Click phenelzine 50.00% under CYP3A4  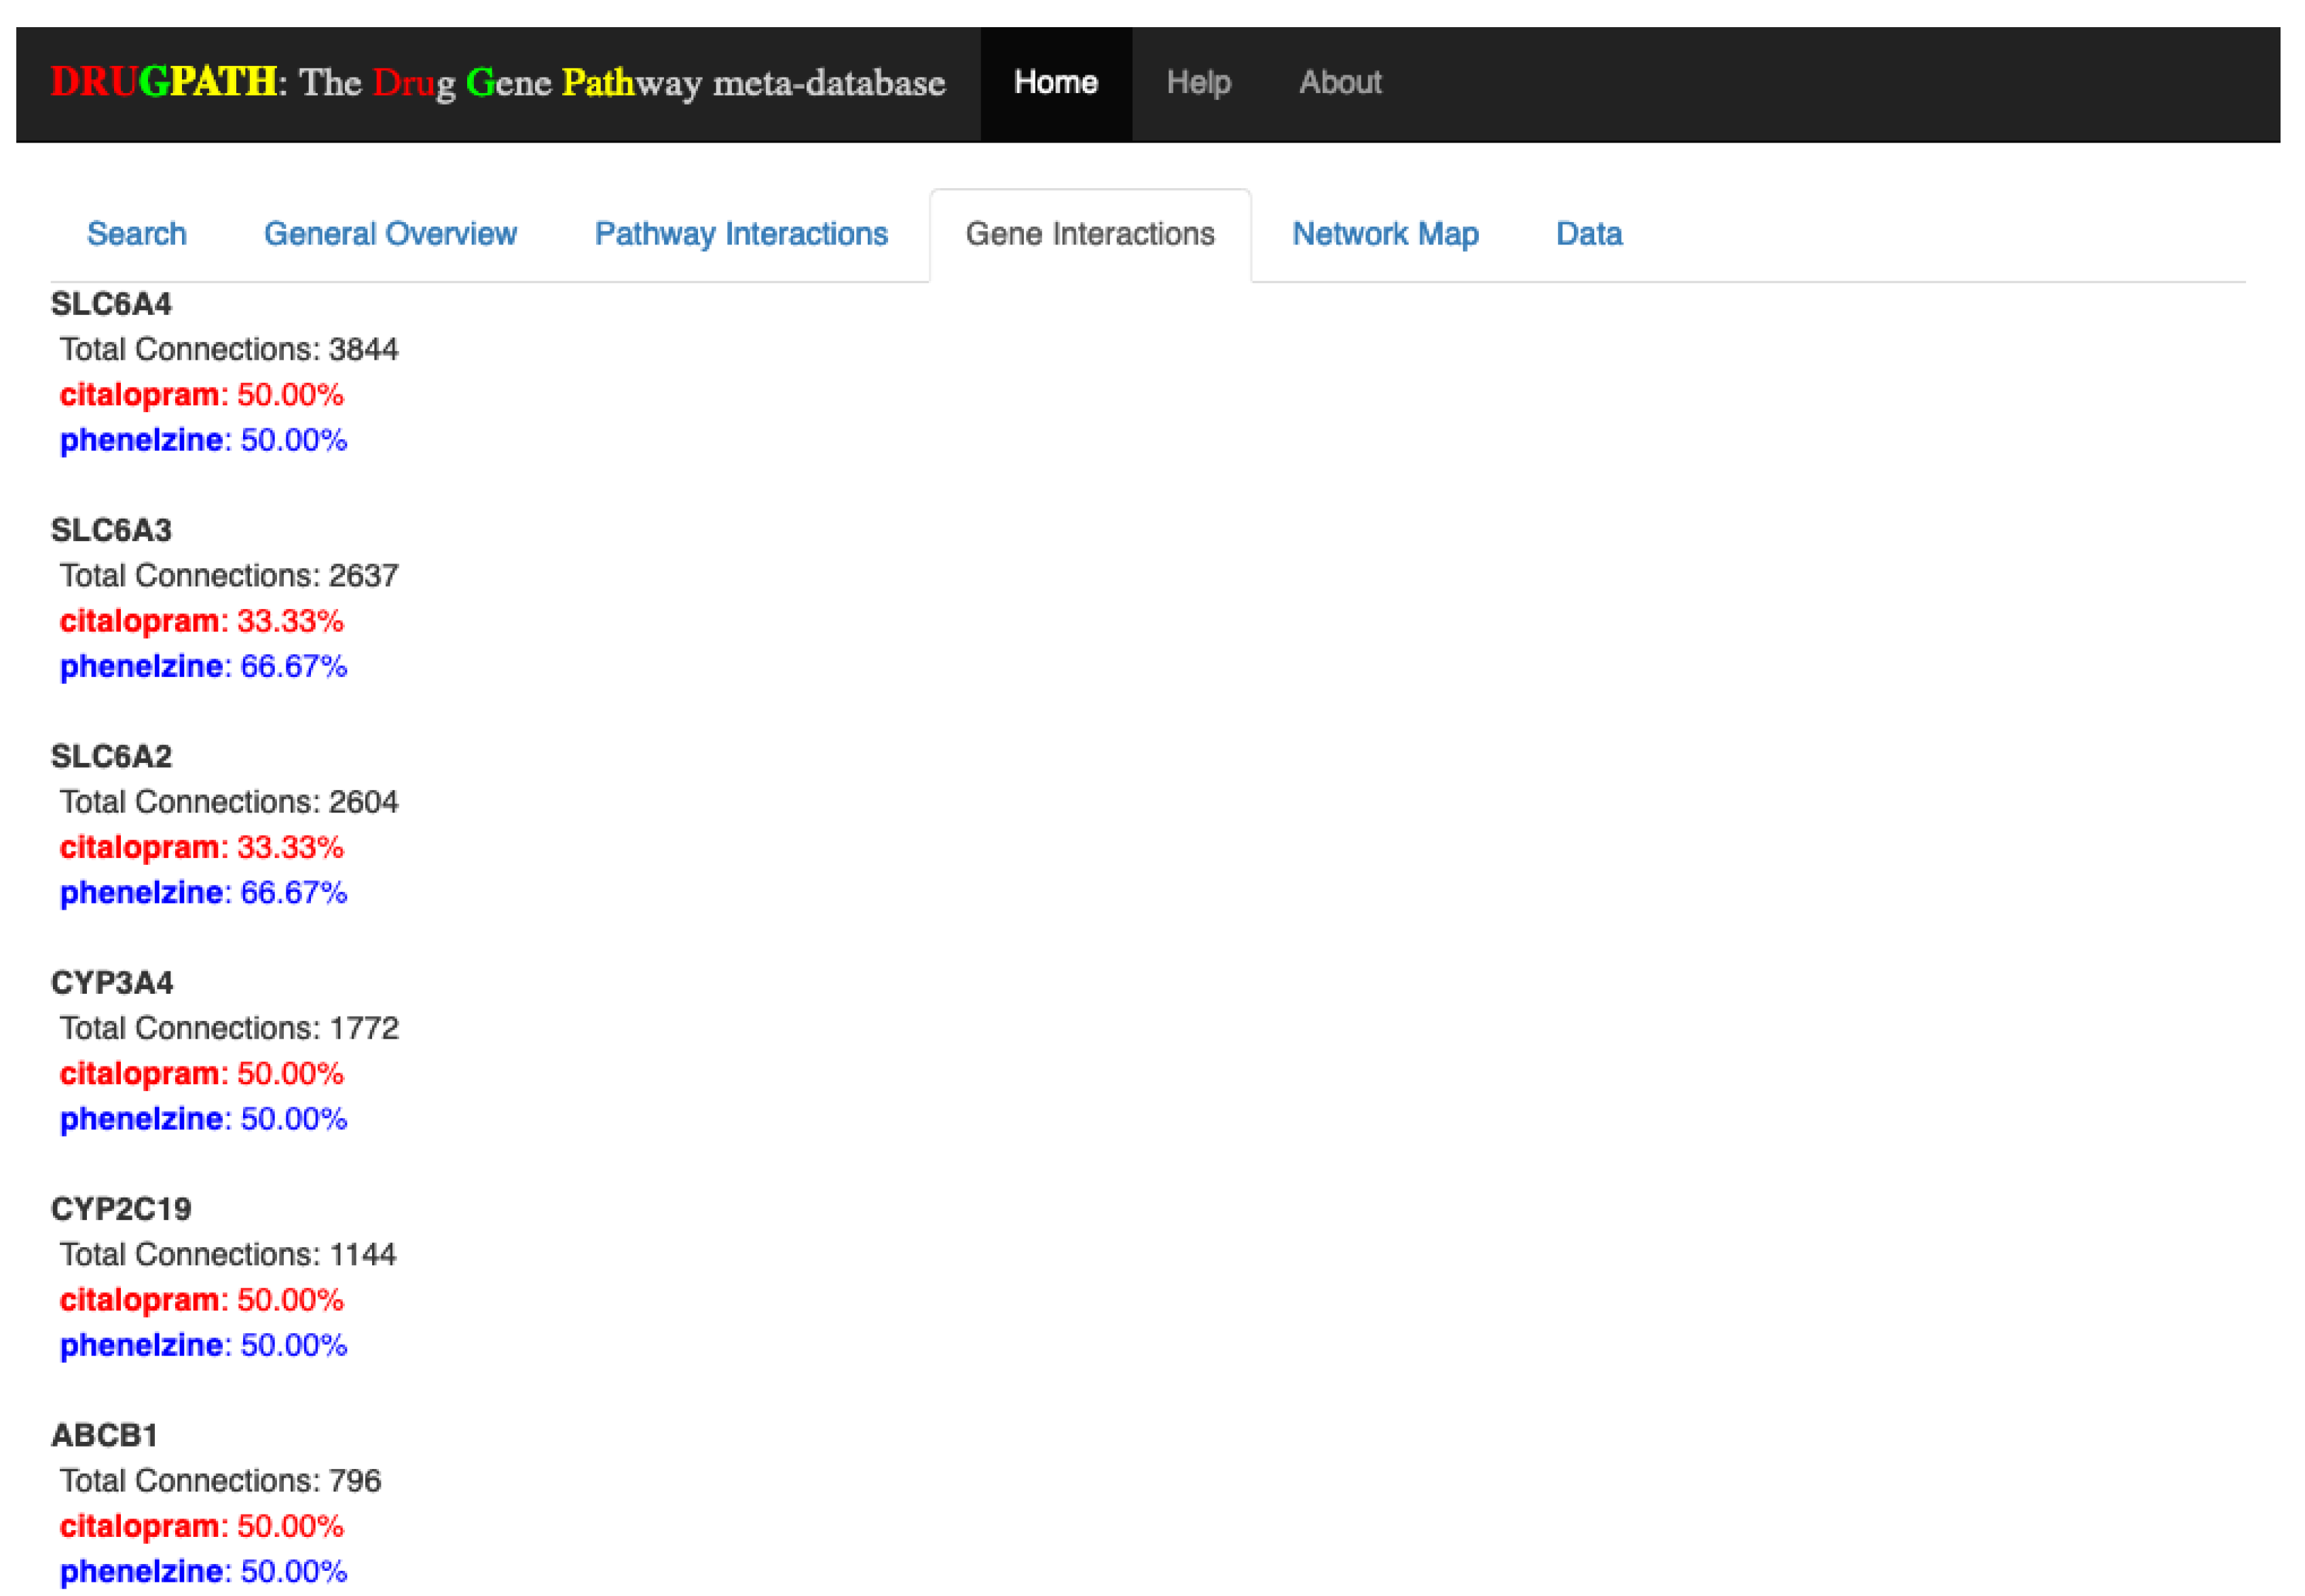point(203,1119)
